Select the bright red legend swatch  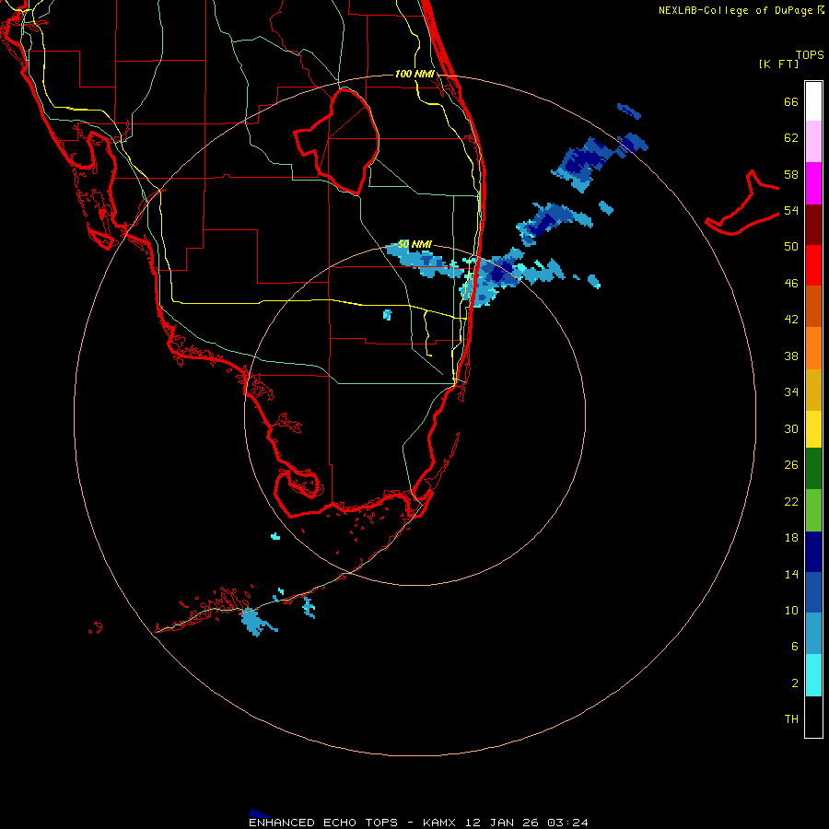813,265
